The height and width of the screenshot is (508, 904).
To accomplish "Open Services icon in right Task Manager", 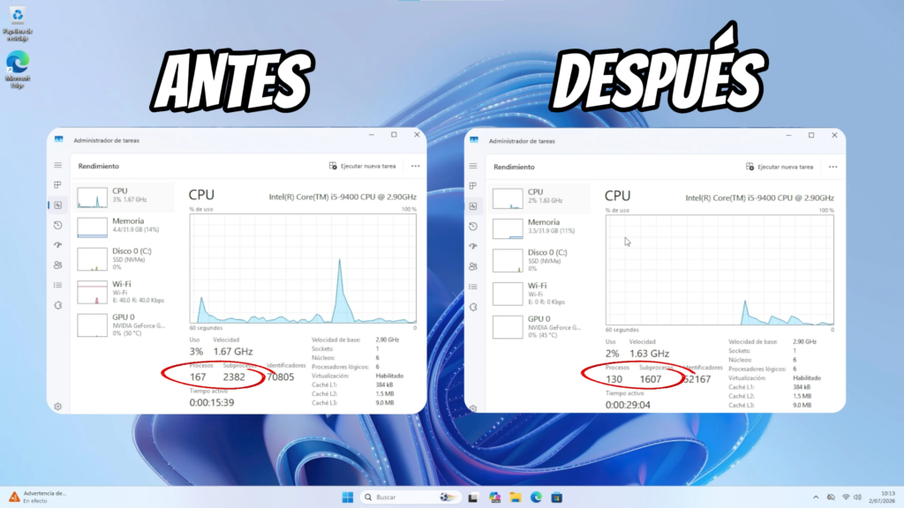I will [473, 307].
